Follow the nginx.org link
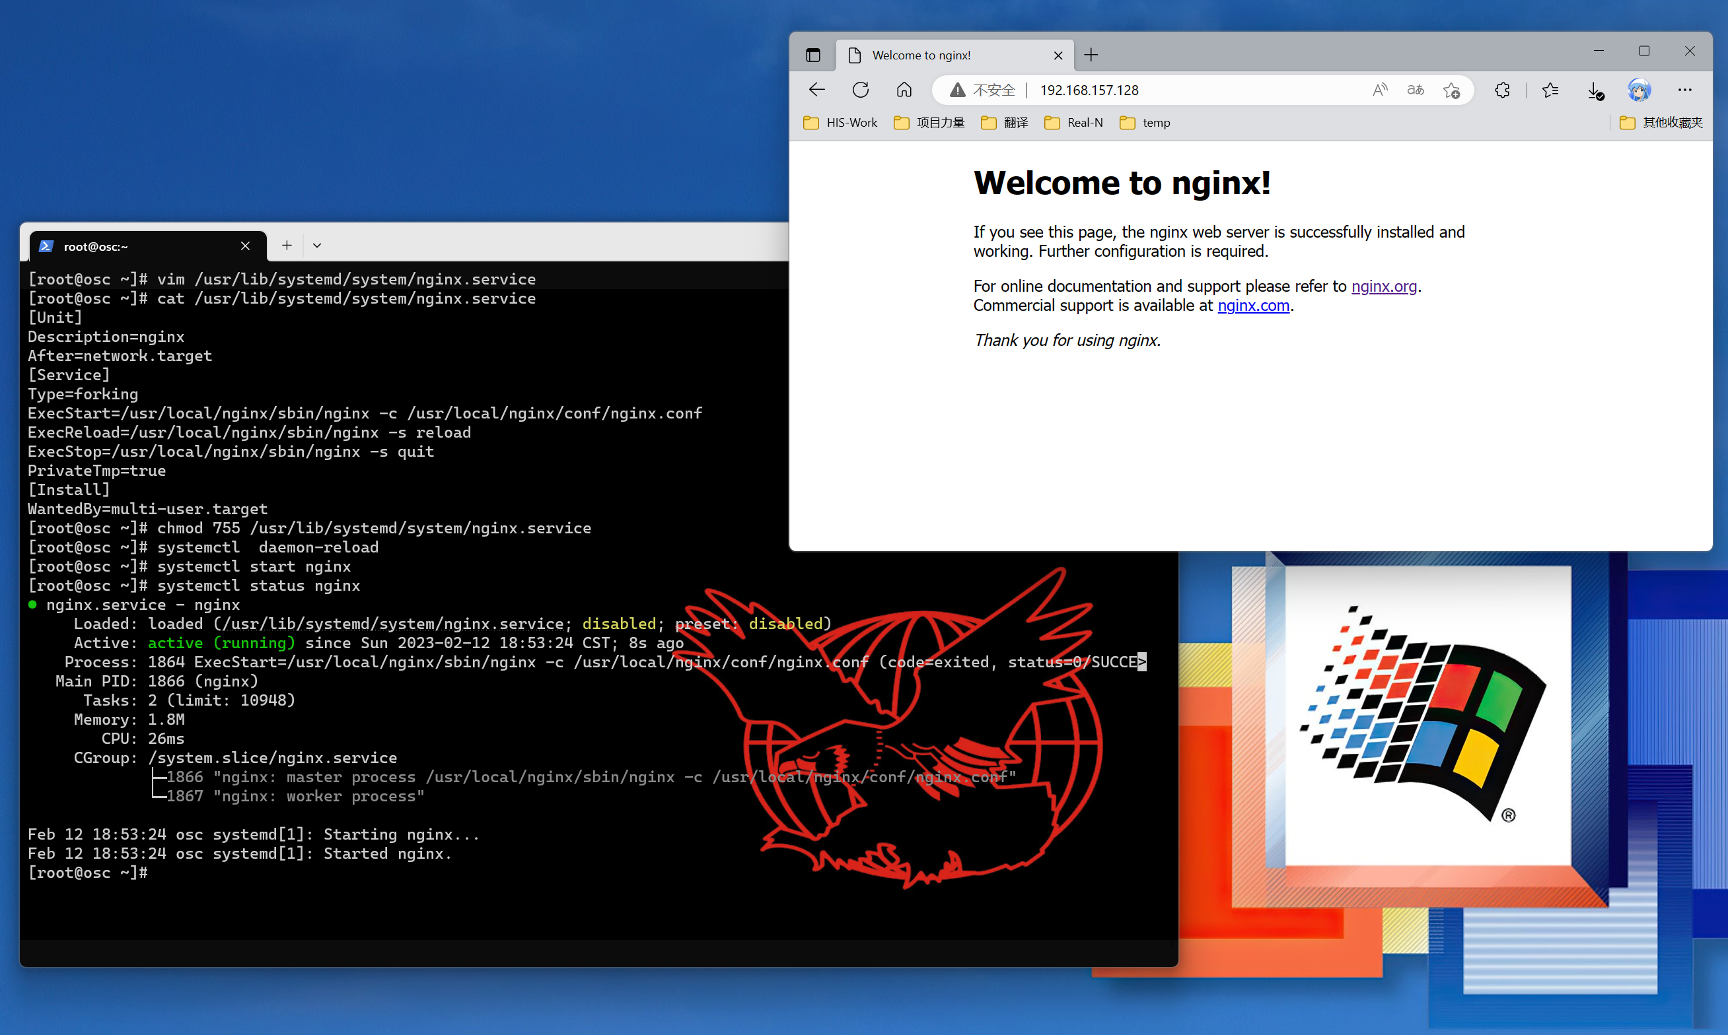1728x1035 pixels. pyautogui.click(x=1383, y=286)
